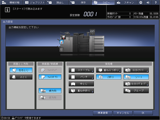Select 左右とじ binding direction

click(21, 70)
